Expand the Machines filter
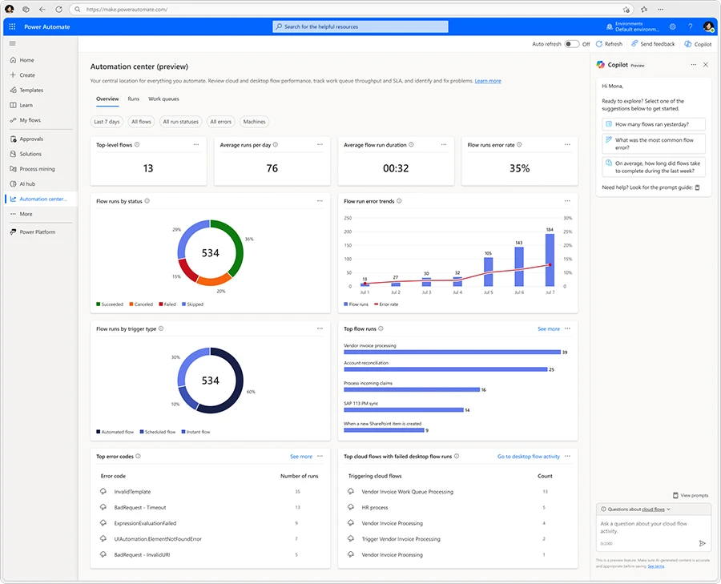This screenshot has height=584, width=721. [x=253, y=121]
